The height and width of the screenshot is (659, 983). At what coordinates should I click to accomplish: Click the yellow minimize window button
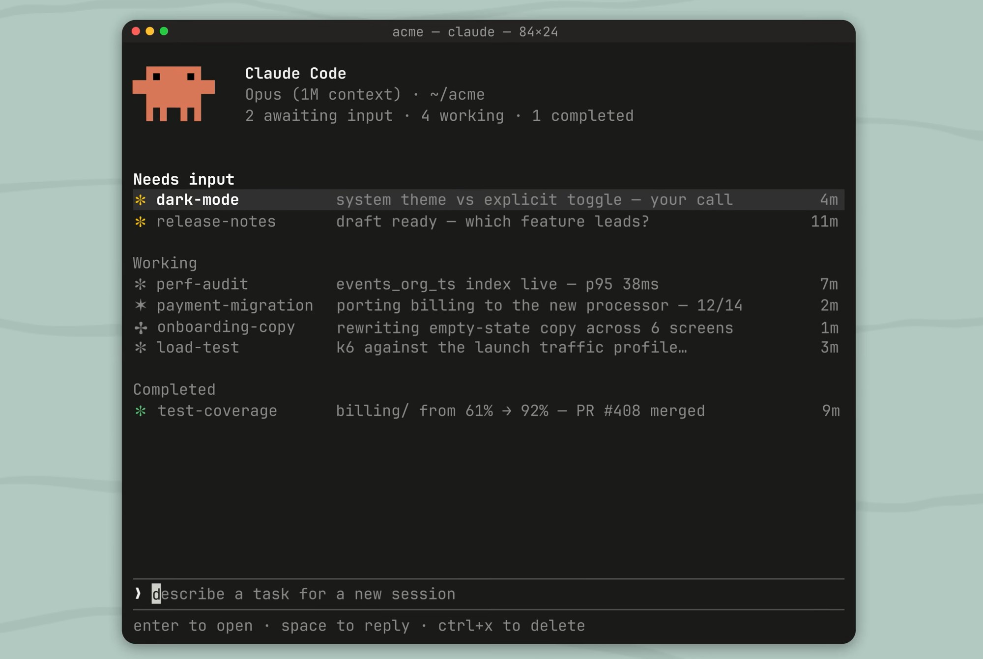[150, 31]
